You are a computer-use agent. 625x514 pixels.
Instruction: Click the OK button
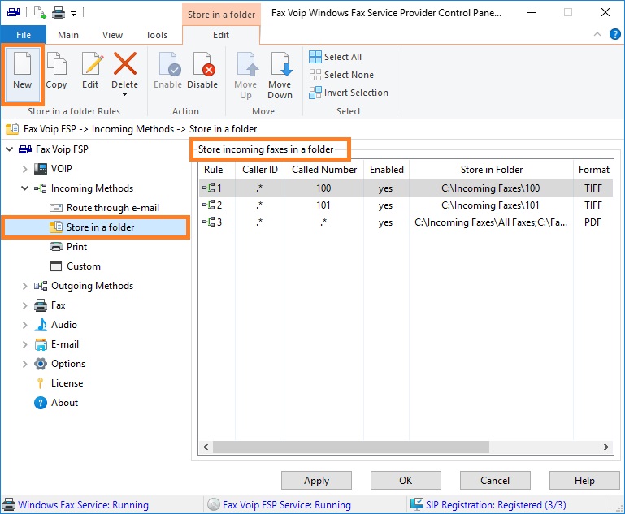[406, 481]
